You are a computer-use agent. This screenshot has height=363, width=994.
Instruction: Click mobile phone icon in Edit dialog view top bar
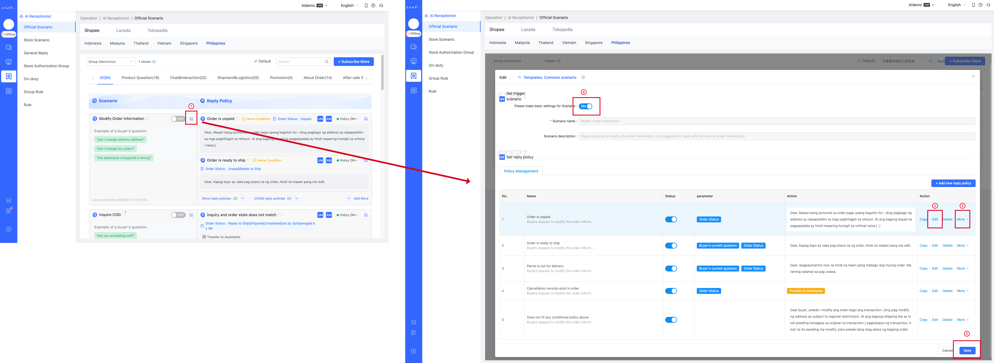pyautogui.click(x=973, y=5)
